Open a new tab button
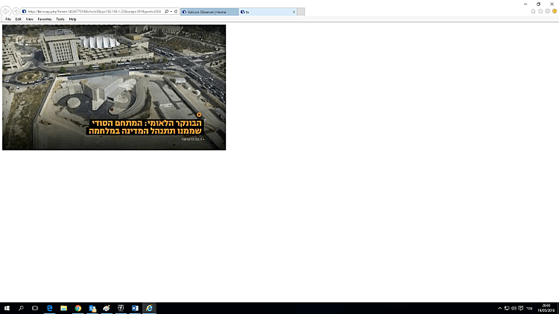559x314 pixels. click(x=301, y=12)
